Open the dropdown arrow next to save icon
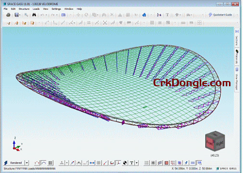Image resolution: width=243 pixels, height=173 pixels. click(x=20, y=15)
